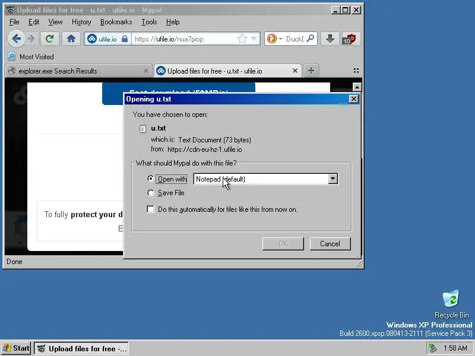Open the Bookmarks menu
The image size is (475, 356).
[x=116, y=22]
